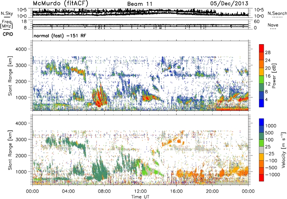Click the 28 tick on the power colorbar

268,52
